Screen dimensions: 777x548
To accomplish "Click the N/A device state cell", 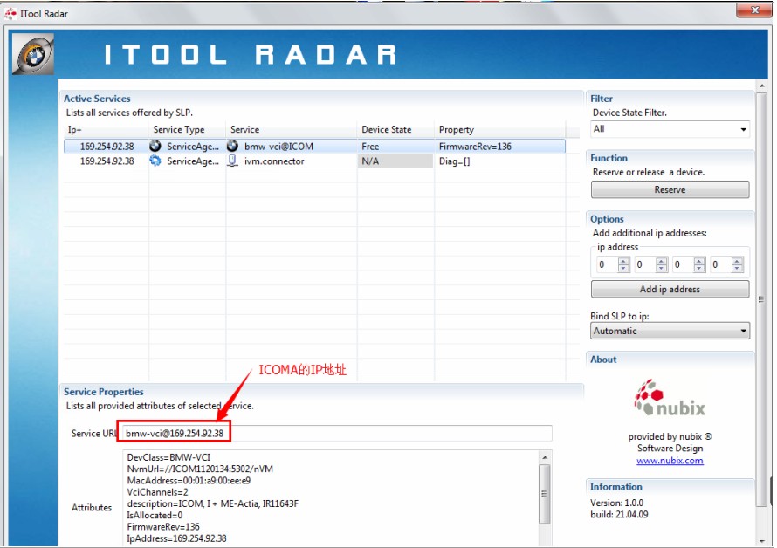I will coord(395,161).
